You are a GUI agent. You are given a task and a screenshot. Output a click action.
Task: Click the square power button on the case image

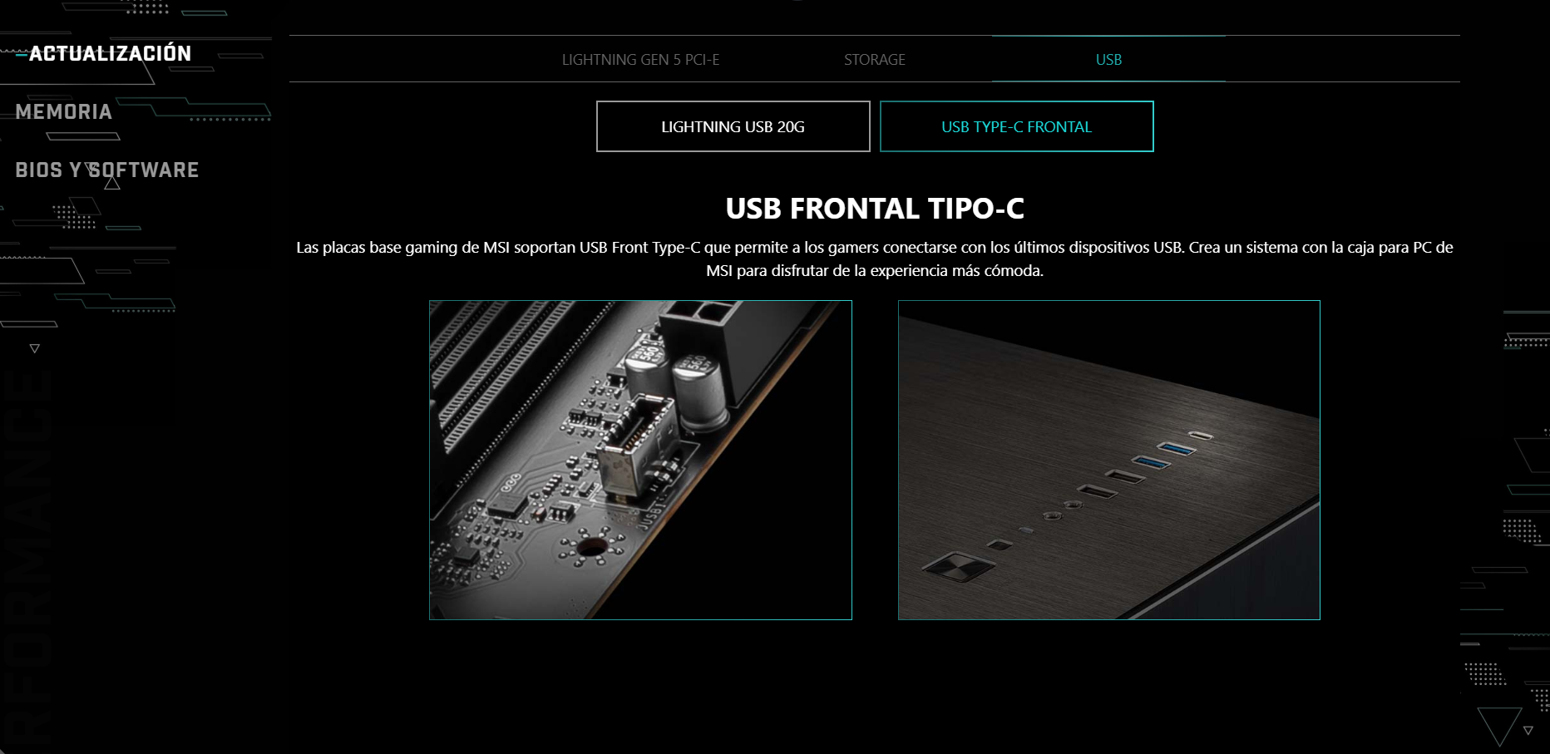[x=959, y=567]
